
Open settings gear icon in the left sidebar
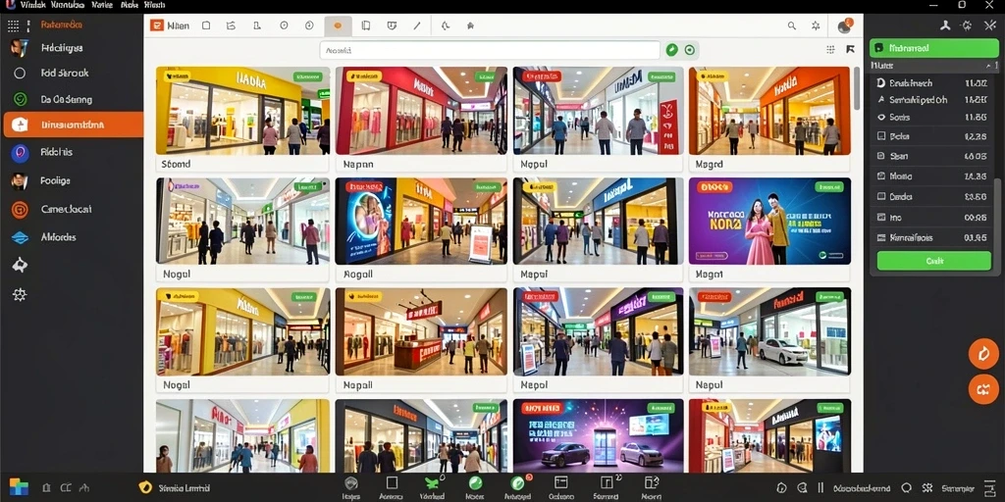[20, 294]
